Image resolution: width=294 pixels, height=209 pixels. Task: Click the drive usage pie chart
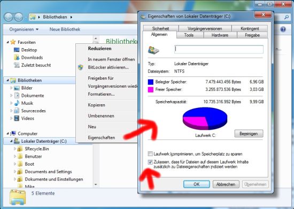point(205,119)
